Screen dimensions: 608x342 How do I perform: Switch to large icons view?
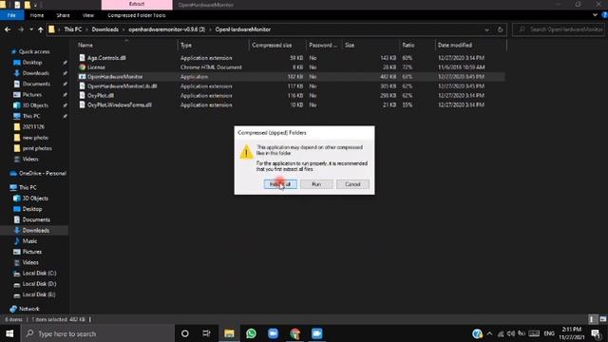[x=602, y=319]
